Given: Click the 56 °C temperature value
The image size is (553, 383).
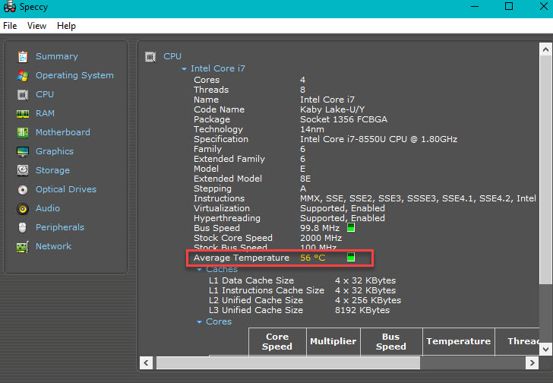Looking at the screenshot, I should [313, 258].
